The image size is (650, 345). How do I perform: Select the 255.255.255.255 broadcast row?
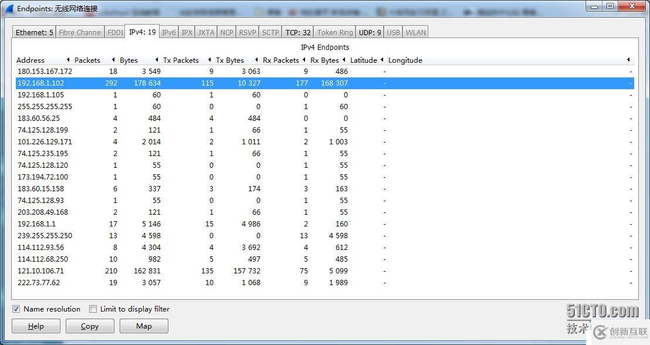tap(324, 107)
